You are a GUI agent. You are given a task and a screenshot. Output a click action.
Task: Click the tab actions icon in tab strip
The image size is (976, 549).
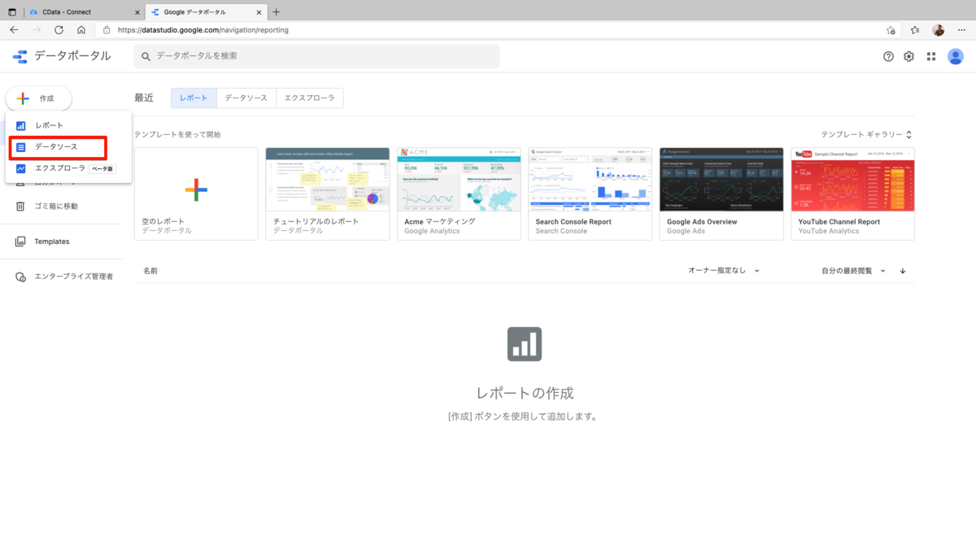(x=12, y=12)
